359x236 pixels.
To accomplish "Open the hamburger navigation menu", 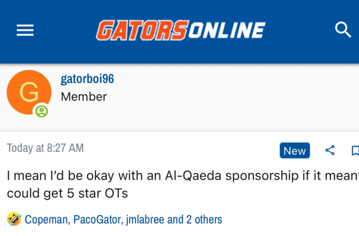I will pyautogui.click(x=25, y=31).
